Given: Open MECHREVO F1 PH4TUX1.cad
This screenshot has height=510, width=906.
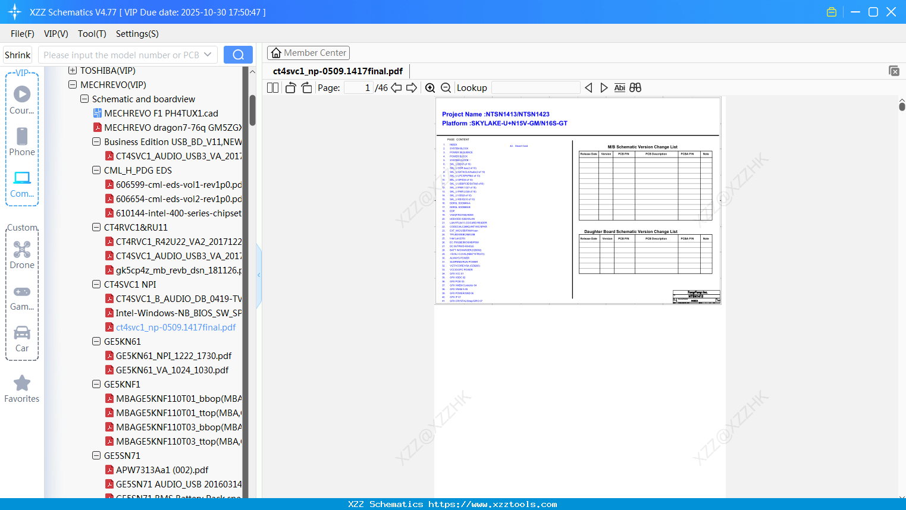Looking at the screenshot, I should point(161,113).
